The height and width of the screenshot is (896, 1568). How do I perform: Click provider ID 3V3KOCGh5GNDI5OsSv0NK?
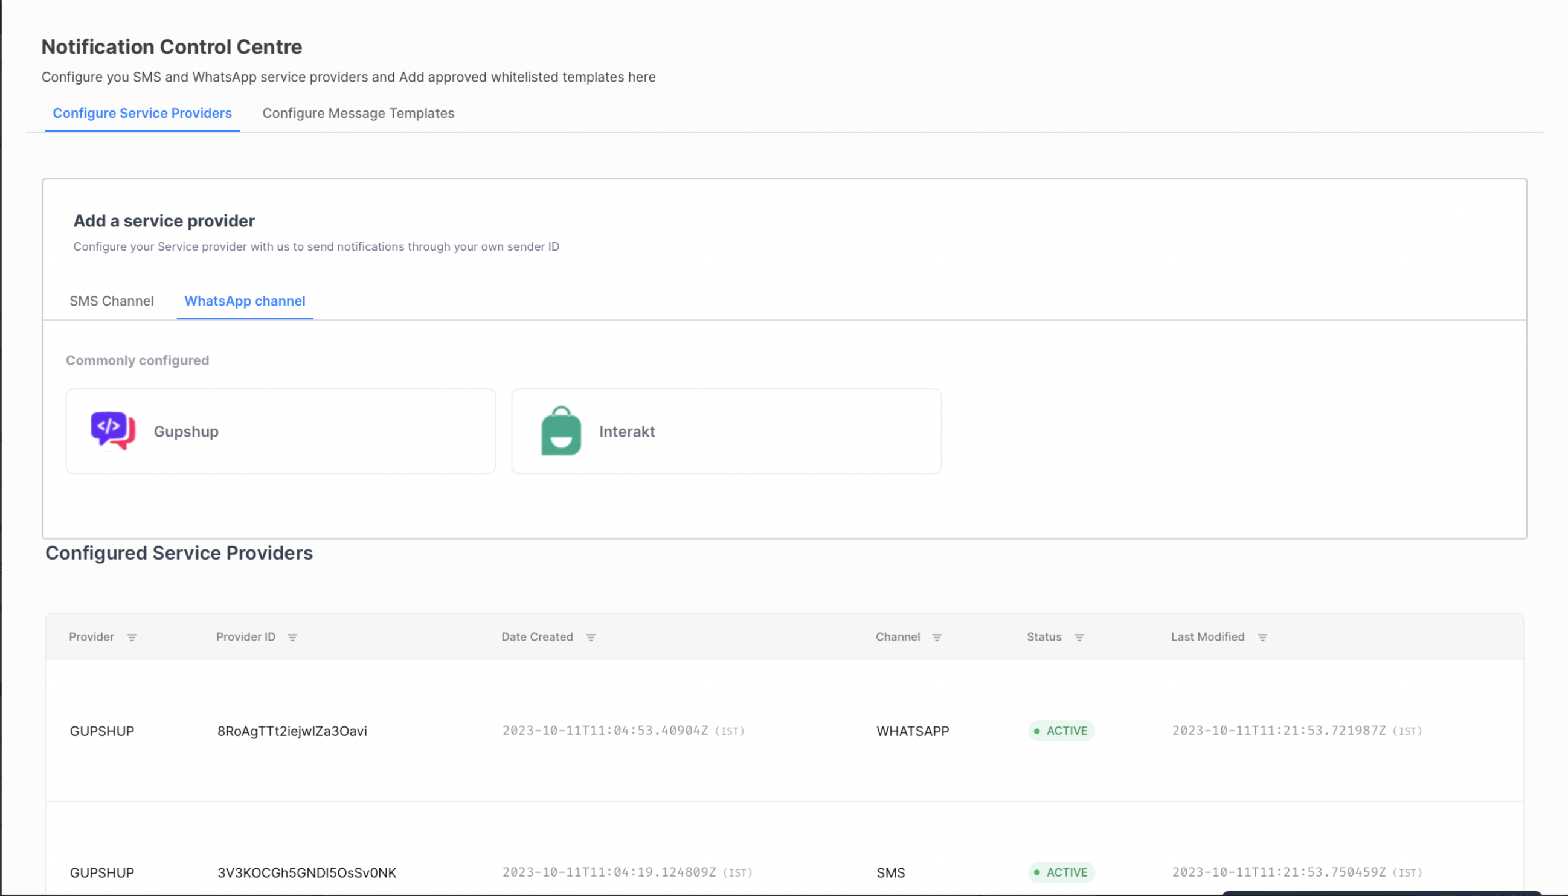(307, 872)
